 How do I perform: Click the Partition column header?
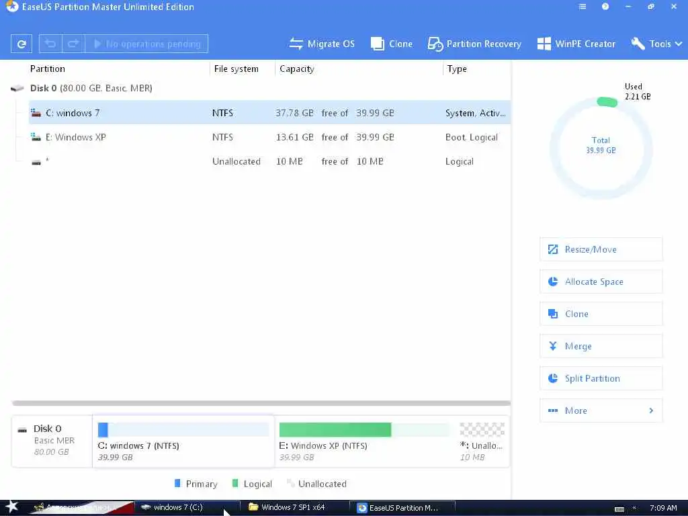click(x=48, y=69)
